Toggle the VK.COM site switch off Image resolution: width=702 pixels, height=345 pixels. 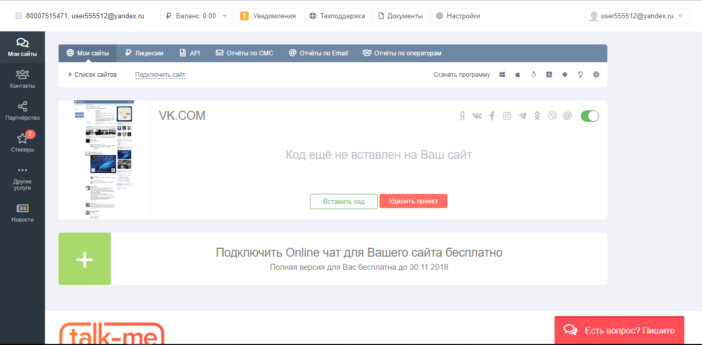(x=590, y=116)
